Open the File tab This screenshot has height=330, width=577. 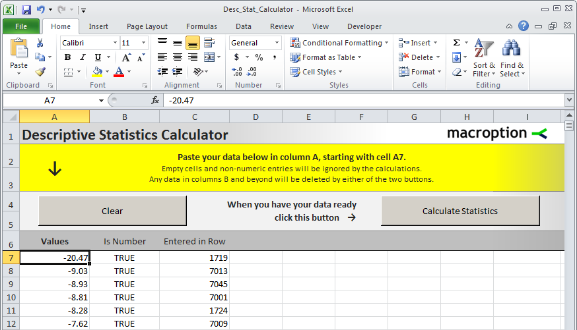click(x=21, y=26)
